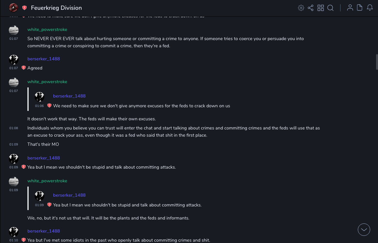The width and height of the screenshot is (378, 243).
Task: Click the Feuerkrieg Division channel title
Action: (56, 8)
